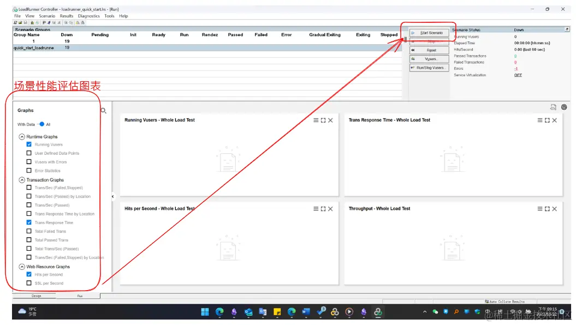576x325 pixels.
Task: Open the Windows Start menu
Action: pyautogui.click(x=205, y=312)
